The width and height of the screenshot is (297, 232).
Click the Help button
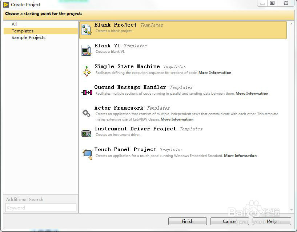272,221
